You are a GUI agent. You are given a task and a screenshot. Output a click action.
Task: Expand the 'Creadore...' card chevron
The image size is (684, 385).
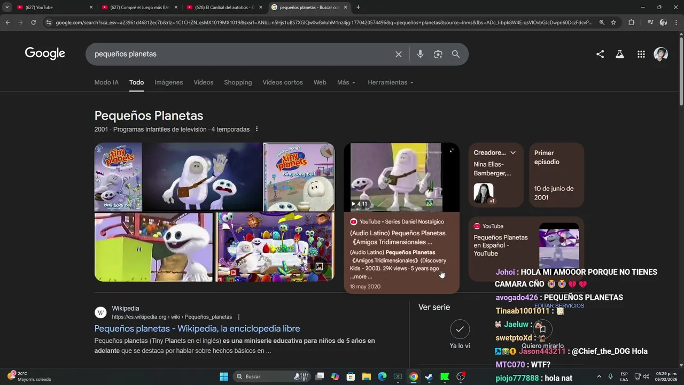[513, 153]
